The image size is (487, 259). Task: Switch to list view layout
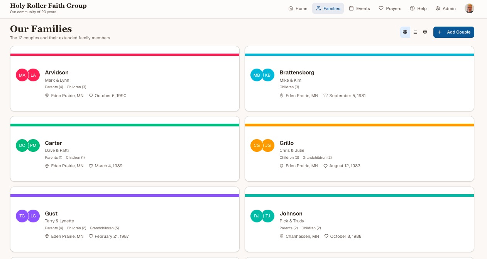point(415,32)
